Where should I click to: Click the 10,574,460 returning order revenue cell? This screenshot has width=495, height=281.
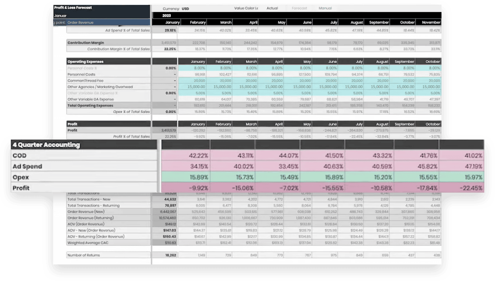coord(165,218)
